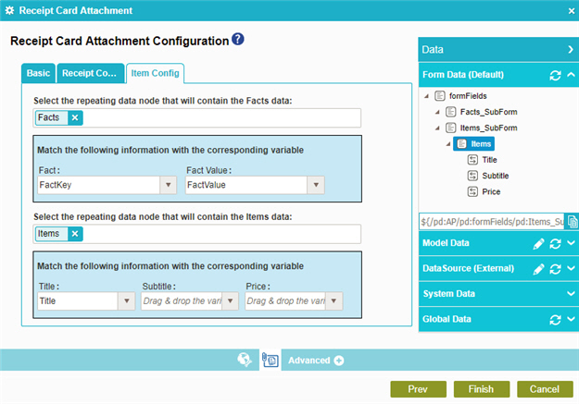Select Subtitle variable in Form Data tree

(x=496, y=176)
